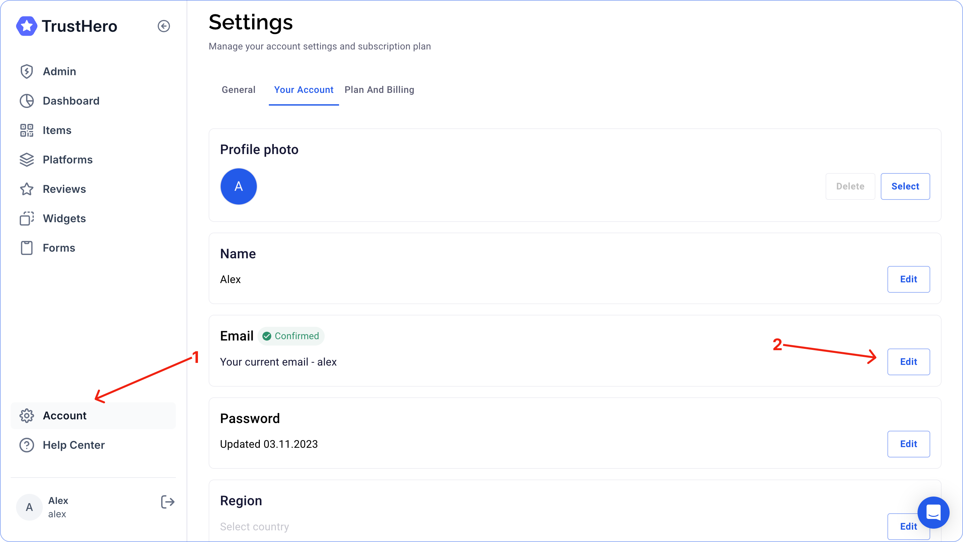The height and width of the screenshot is (542, 963).
Task: Collapse the sidebar with the arrow icon
Action: click(x=164, y=26)
